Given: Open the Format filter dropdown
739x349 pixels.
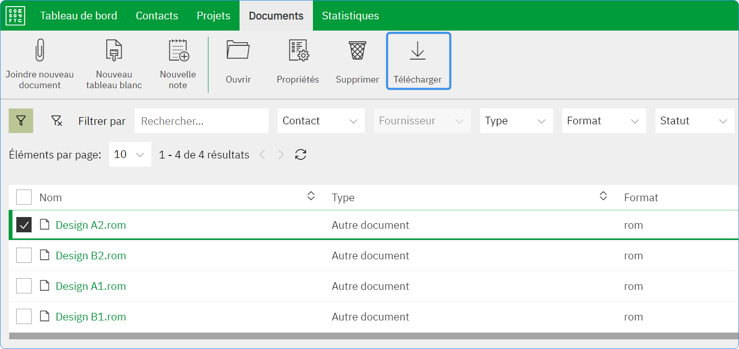Looking at the screenshot, I should (x=604, y=121).
